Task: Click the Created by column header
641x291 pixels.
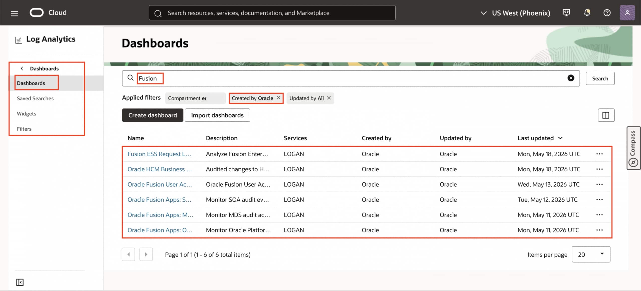Action: [x=376, y=138]
